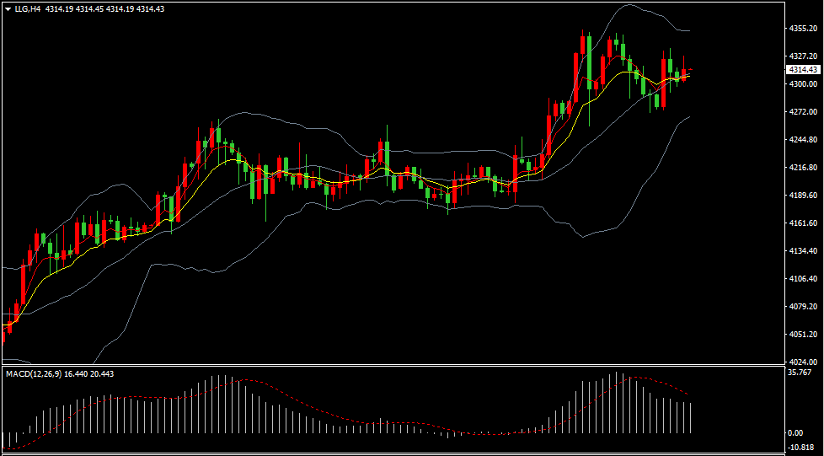Select the 4244.80 price axis label
Screen dimensions: 824x456
(x=803, y=140)
